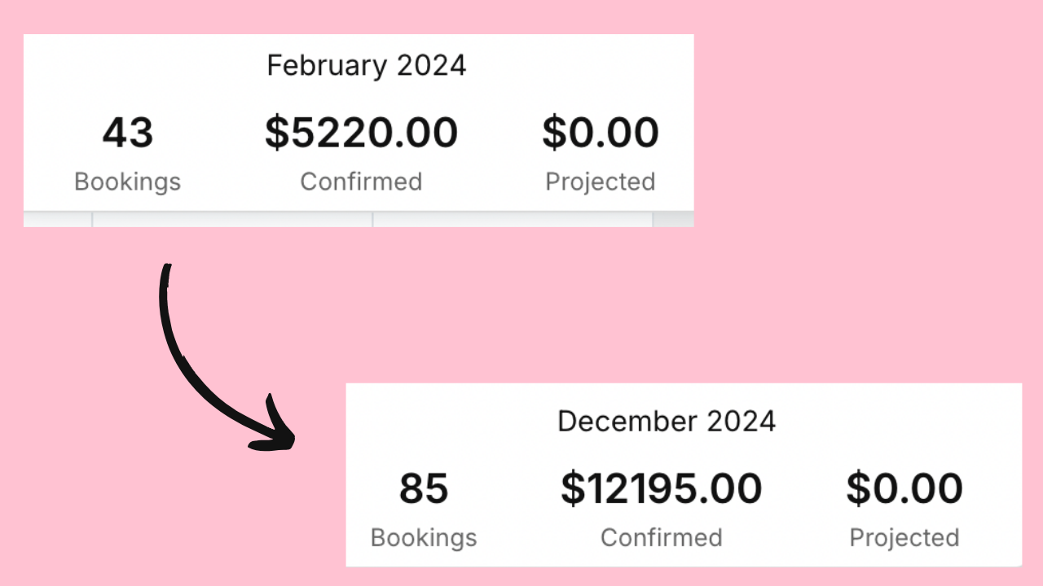Click Bookings label under 43

pyautogui.click(x=128, y=181)
